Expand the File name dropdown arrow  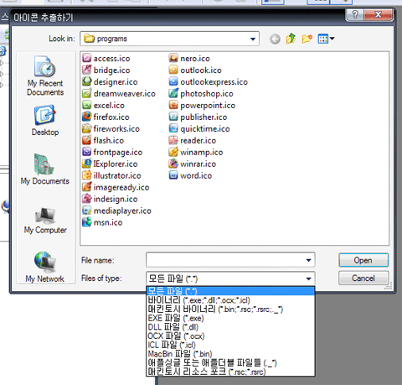[308, 260]
